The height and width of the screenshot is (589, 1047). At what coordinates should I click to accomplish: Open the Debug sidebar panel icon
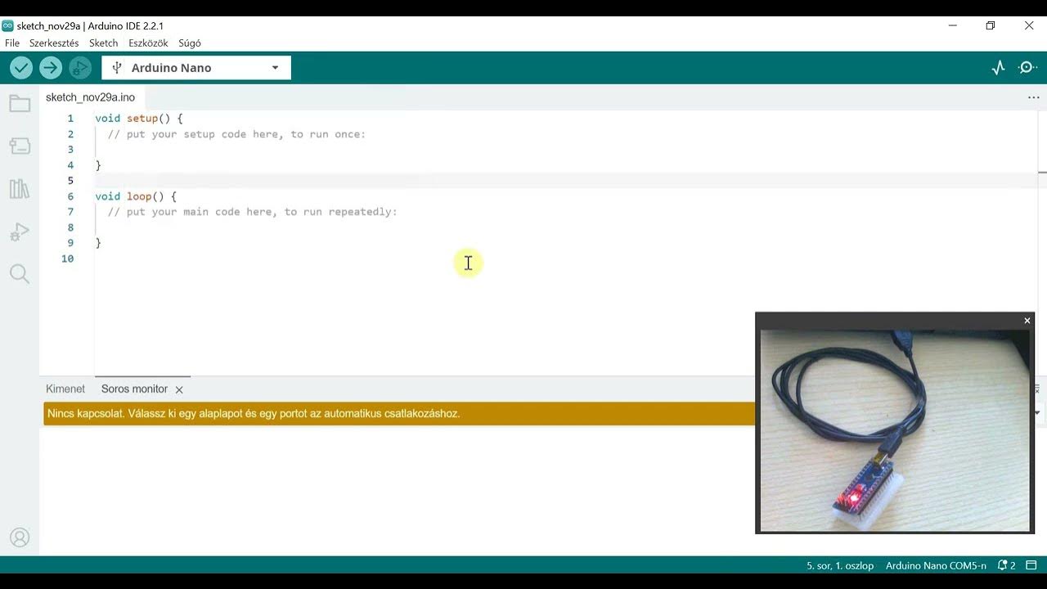click(x=20, y=232)
